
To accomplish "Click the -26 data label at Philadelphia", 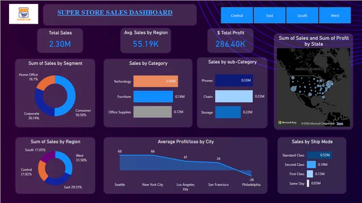I will (251, 179).
